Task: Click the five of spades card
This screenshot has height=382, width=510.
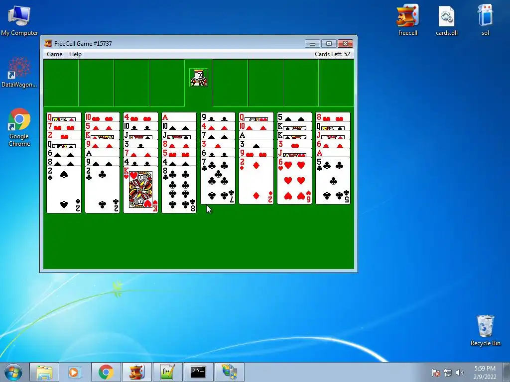Action: click(294, 117)
